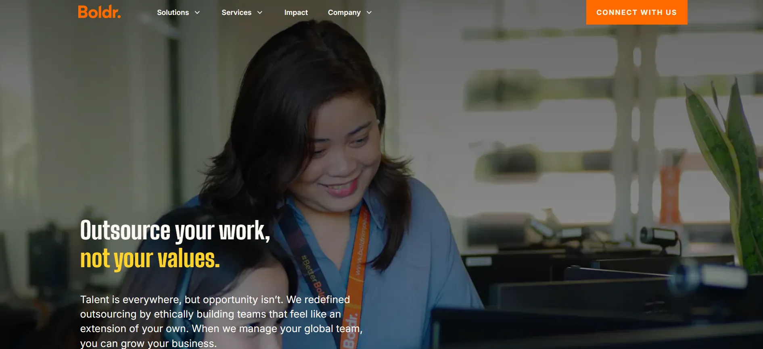Click the Boldr logo in header
Viewport: 763px width, 349px height.
[99, 12]
